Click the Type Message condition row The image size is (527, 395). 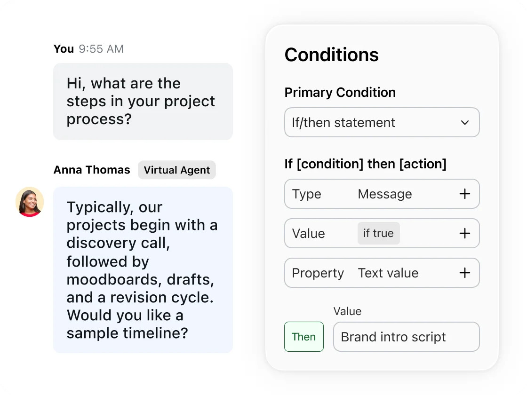coord(382,194)
